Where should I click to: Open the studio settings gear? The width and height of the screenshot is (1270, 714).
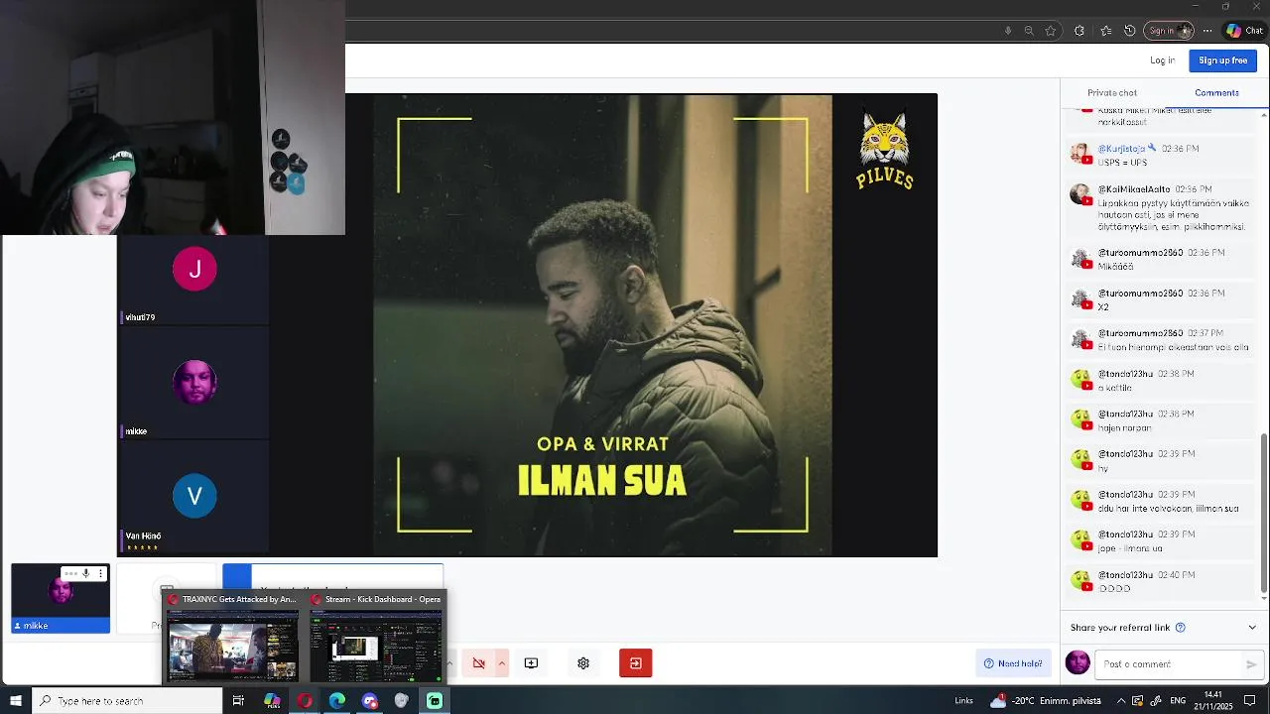583,663
